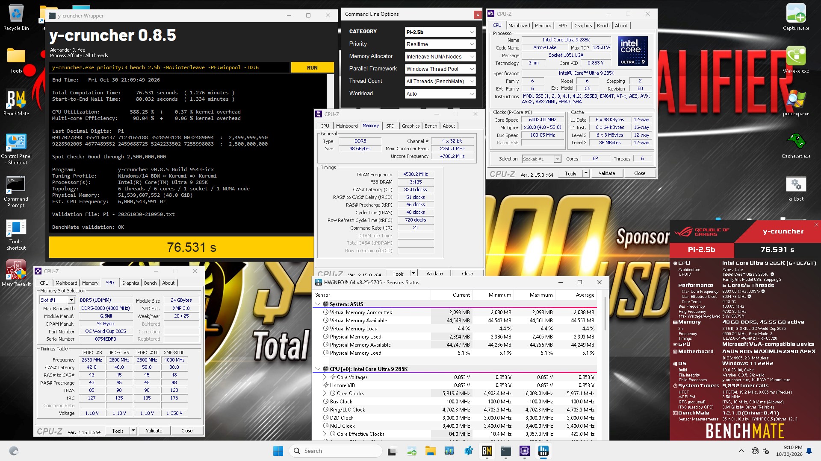
Task: Expand Core Effective Clocks in HWiNFO
Action: [325, 434]
